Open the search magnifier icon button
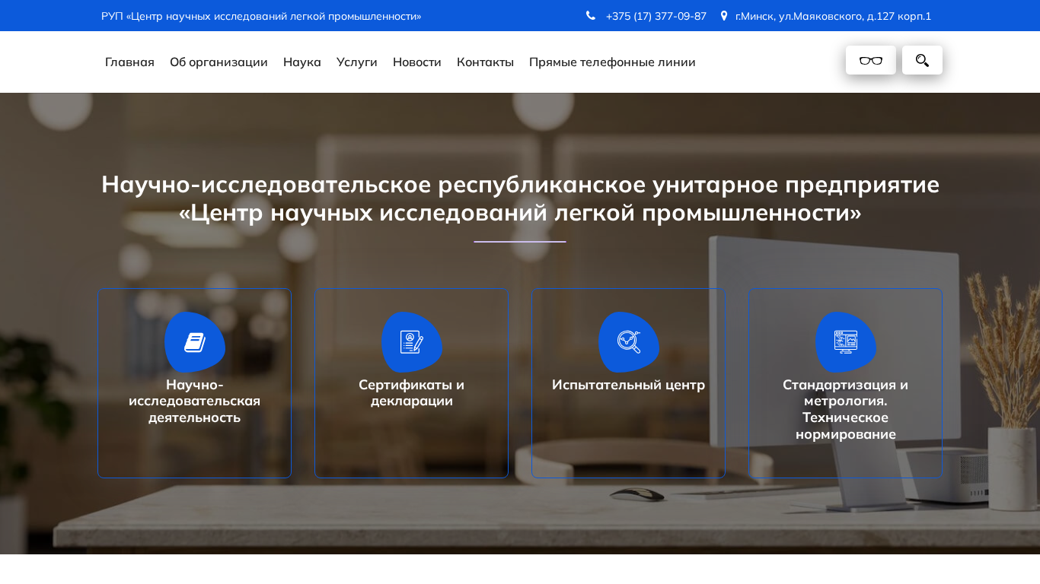 coord(922,60)
